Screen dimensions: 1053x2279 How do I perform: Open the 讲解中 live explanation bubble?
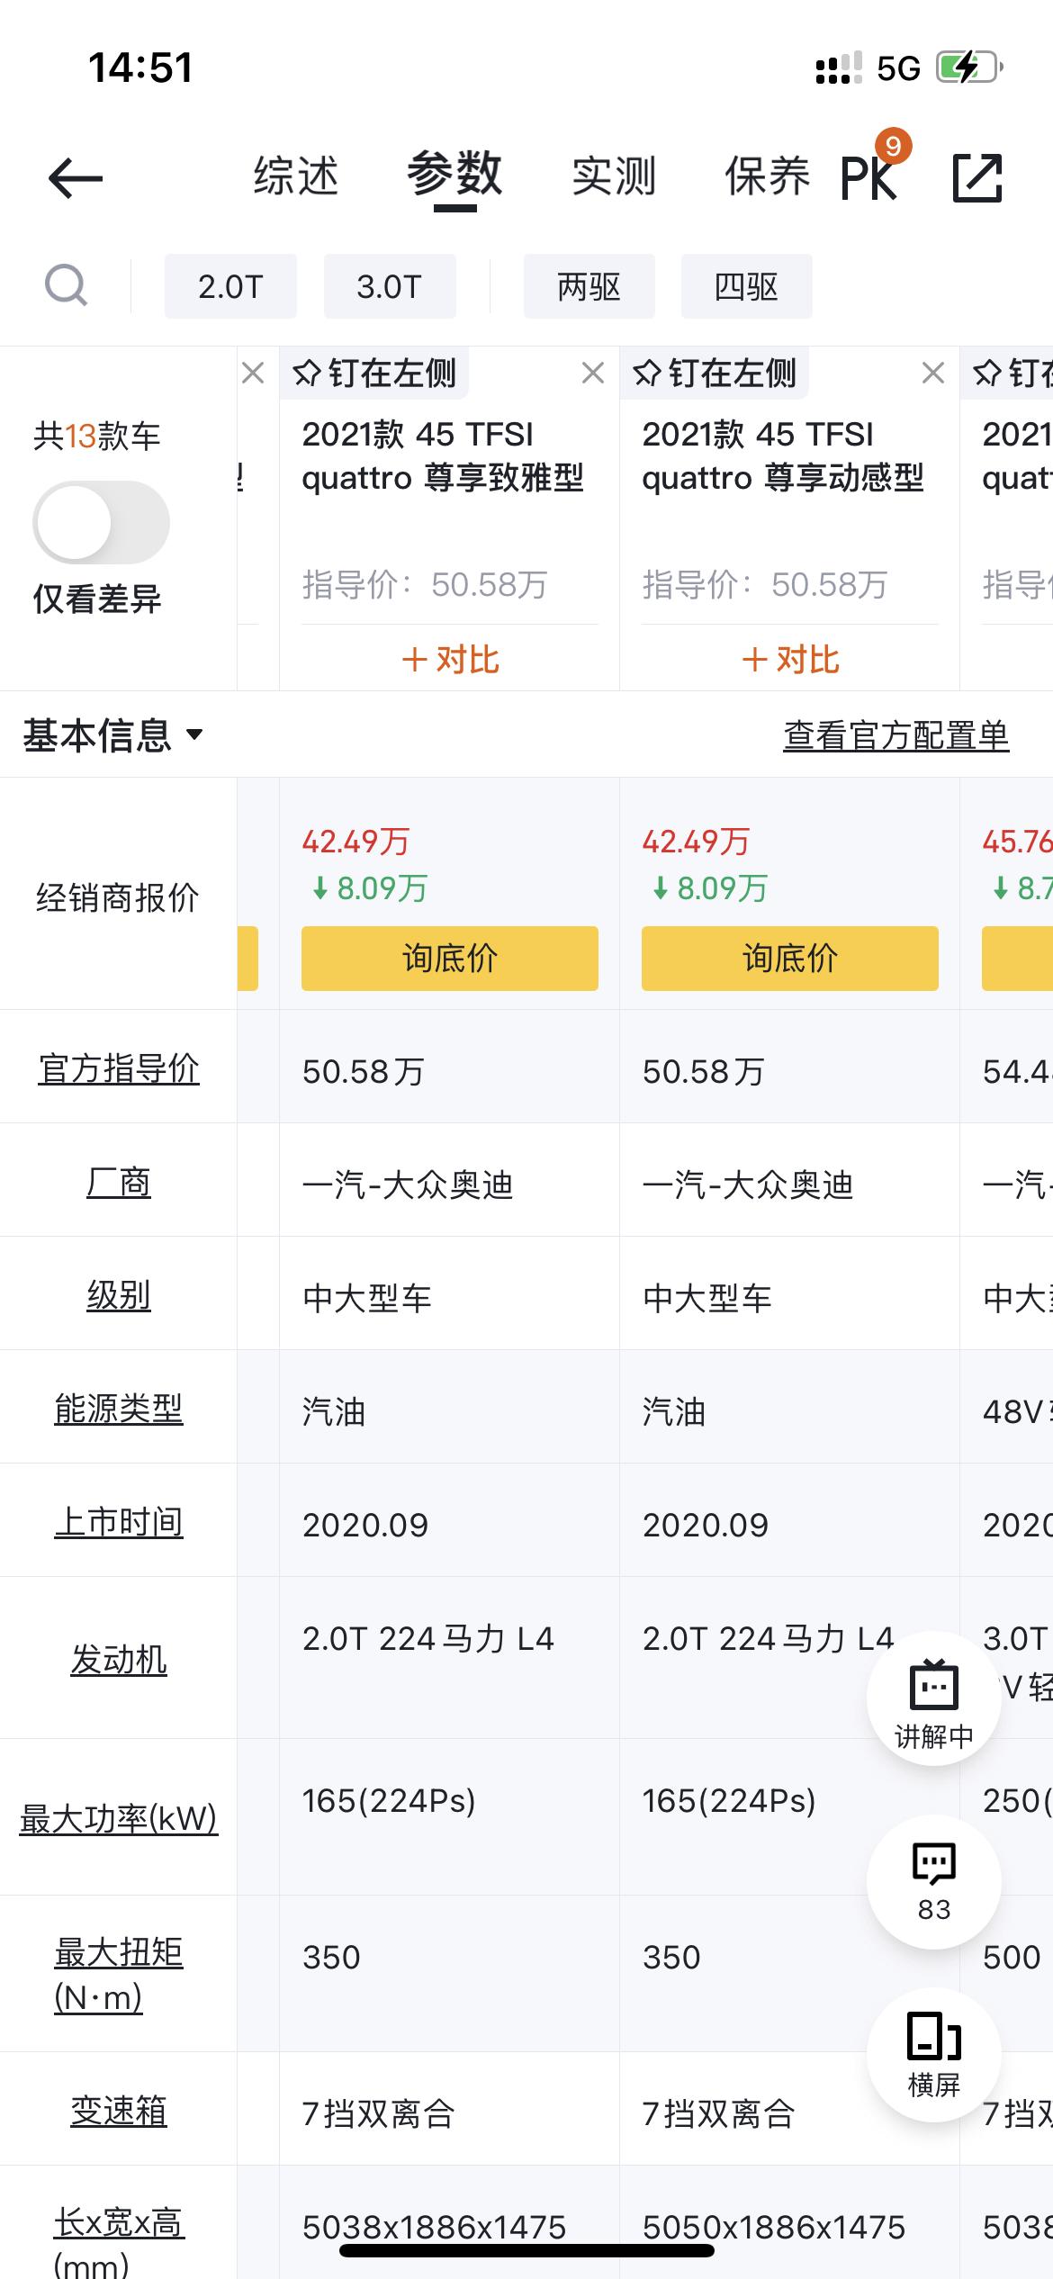(934, 1698)
